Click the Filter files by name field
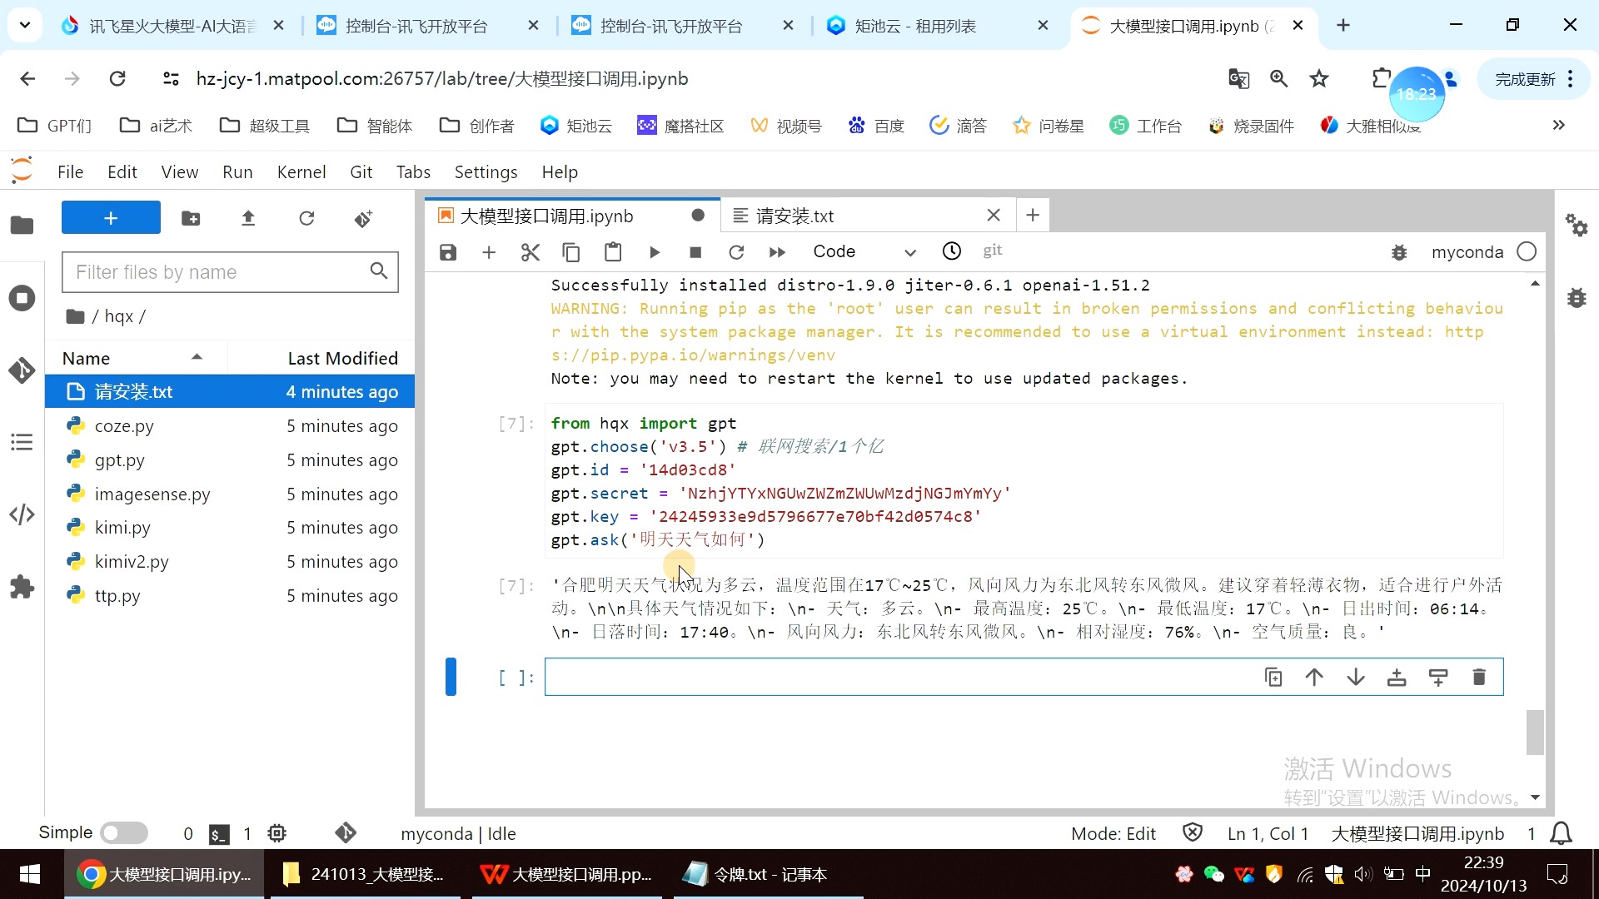The height and width of the screenshot is (899, 1599). tap(218, 272)
